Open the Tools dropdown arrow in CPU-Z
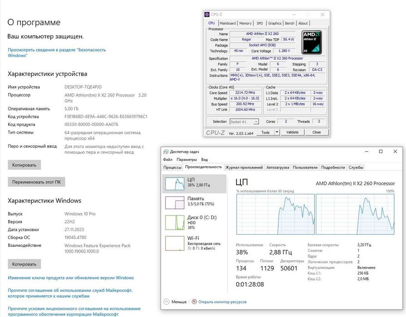 277,132
